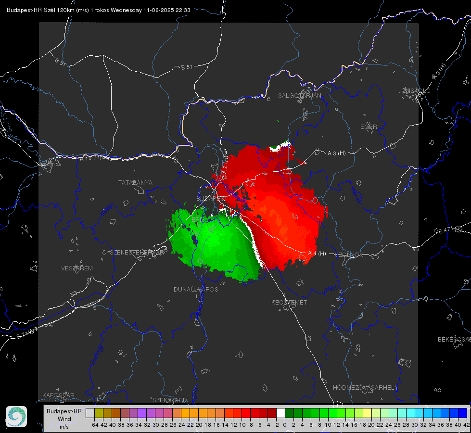The width and height of the screenshot is (471, 433).
Task: Click the DUNAÚJVÁROS city label
Action: click(x=196, y=289)
